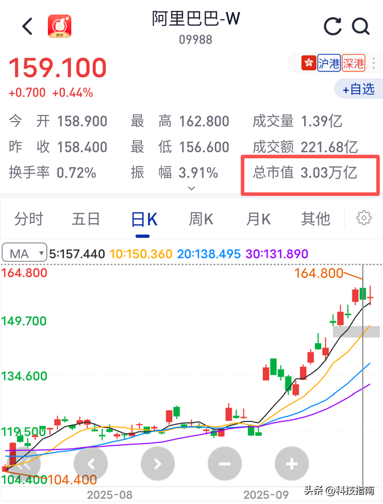The image size is (383, 504).
Task: Tap the 最低 156.600 value
Action: coord(204,147)
